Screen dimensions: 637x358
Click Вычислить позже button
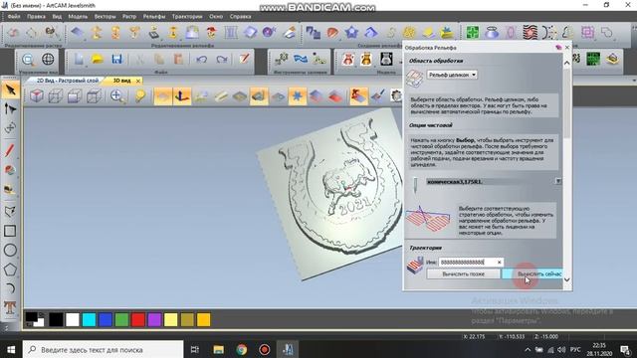point(463,274)
